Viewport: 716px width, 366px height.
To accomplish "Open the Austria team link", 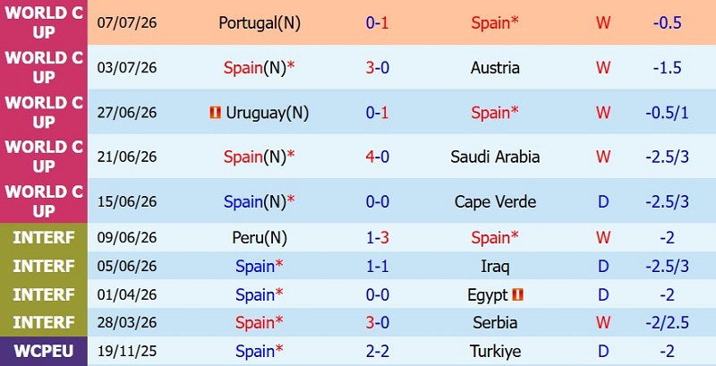I will [x=495, y=67].
